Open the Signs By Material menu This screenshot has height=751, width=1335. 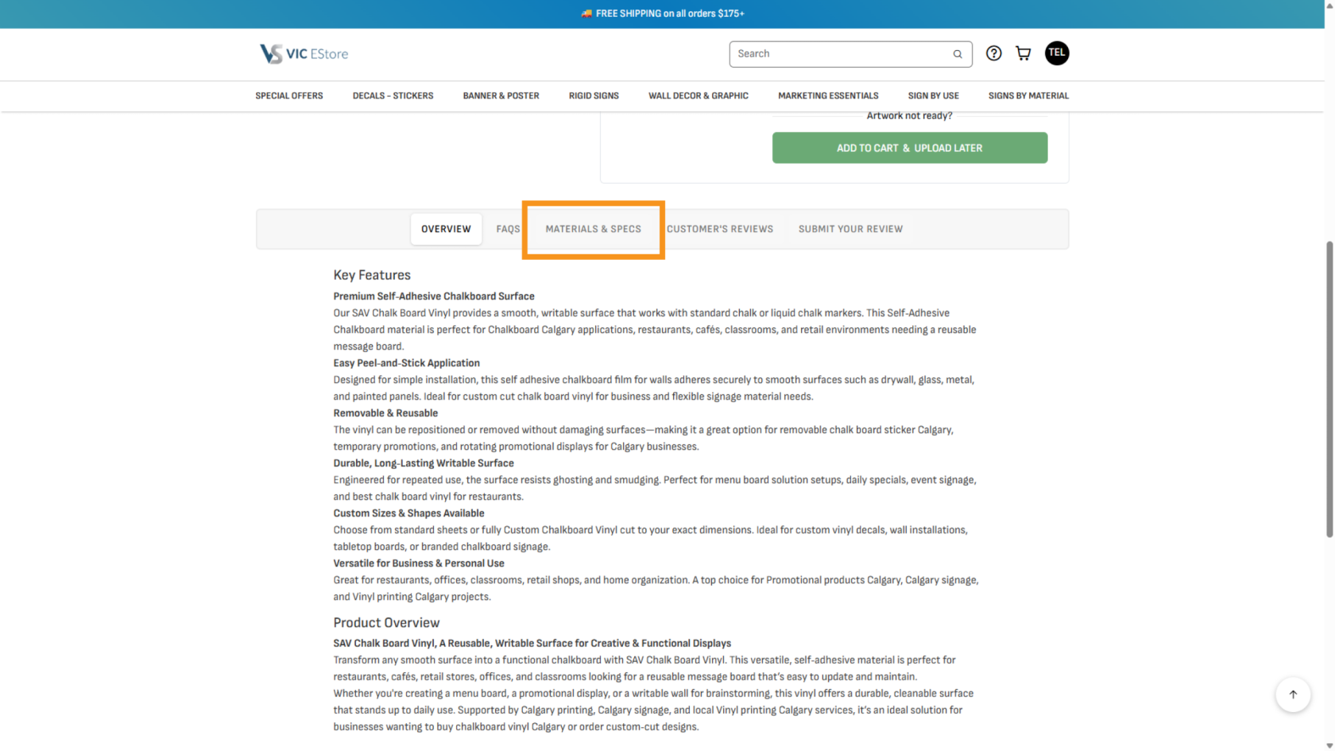point(1028,95)
